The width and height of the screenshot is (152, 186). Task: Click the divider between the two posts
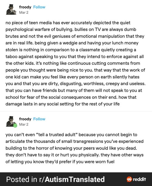coord(76,112)
